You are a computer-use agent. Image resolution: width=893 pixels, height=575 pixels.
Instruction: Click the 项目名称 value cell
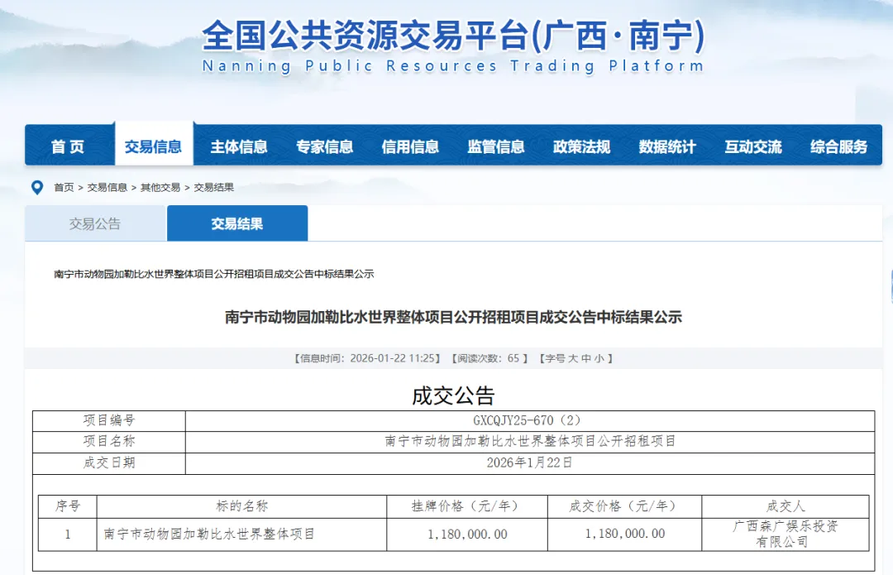(x=530, y=441)
